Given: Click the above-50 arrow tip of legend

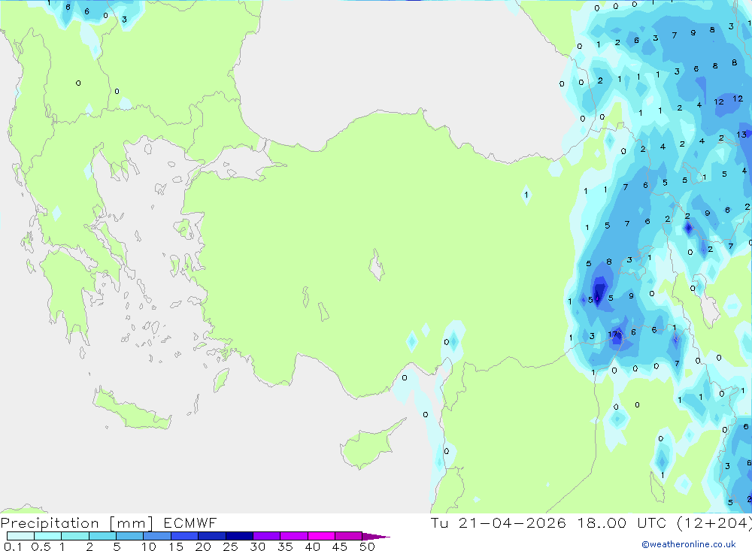Looking at the screenshot, I should 377,536.
